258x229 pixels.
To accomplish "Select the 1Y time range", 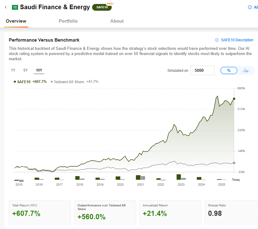I will pyautogui.click(x=13, y=70).
